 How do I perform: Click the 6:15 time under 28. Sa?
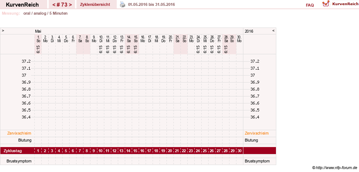(226, 49)
